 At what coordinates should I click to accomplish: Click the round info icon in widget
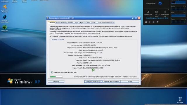[x=146, y=22]
